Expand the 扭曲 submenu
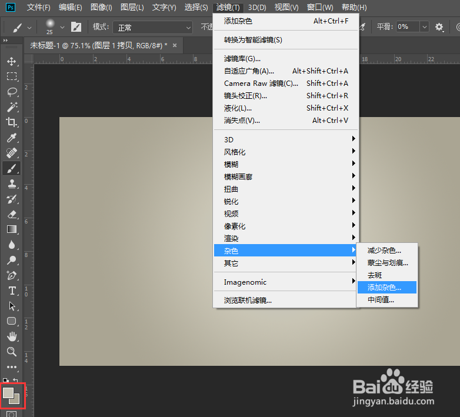Screen dimensions: 460x417 pos(285,189)
